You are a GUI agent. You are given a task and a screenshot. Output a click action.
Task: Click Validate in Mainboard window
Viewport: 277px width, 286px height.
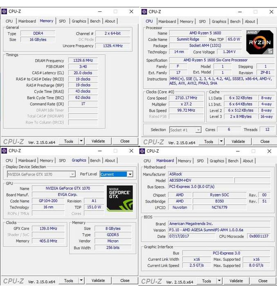(236, 281)
